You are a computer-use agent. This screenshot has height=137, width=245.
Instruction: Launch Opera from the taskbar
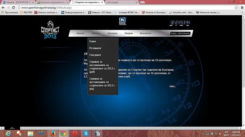(x=75, y=133)
